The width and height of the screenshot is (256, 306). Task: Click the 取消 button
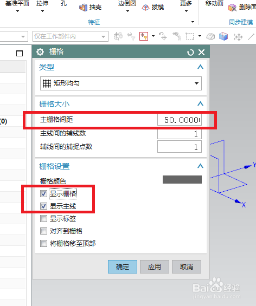click(187, 266)
